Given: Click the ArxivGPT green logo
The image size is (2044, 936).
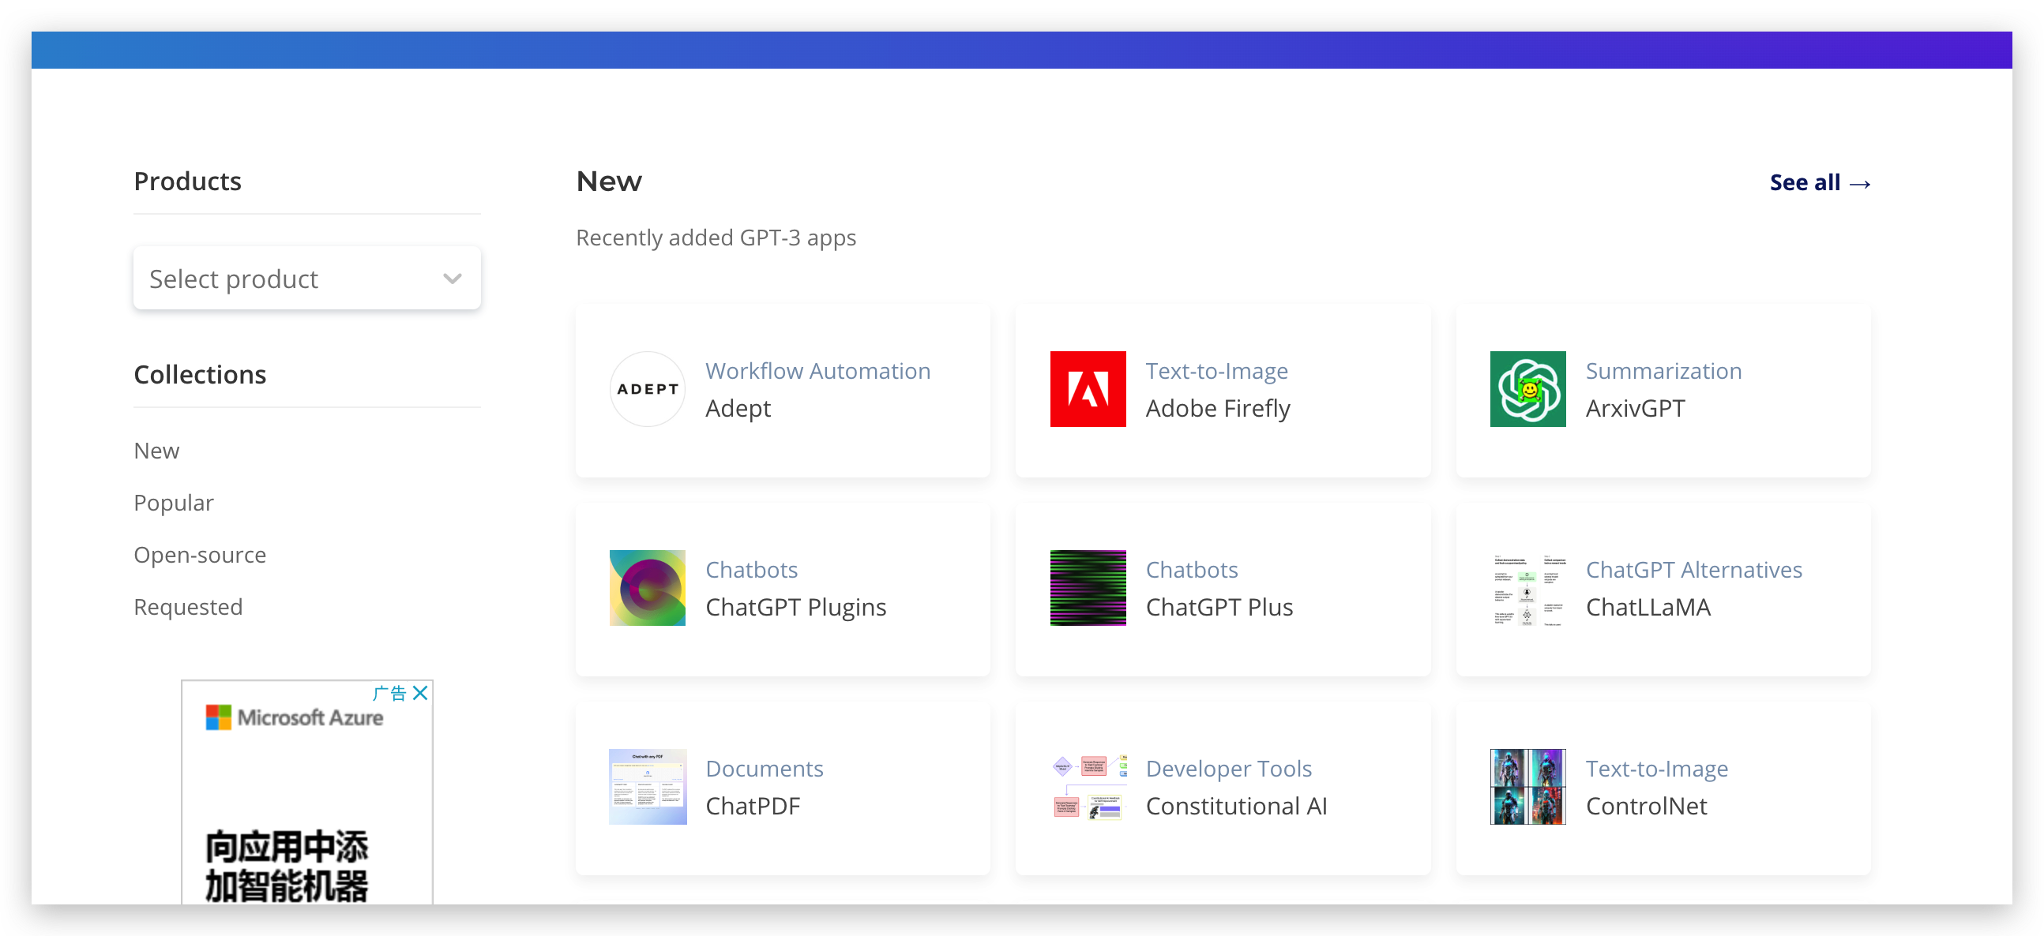Looking at the screenshot, I should coord(1527,389).
